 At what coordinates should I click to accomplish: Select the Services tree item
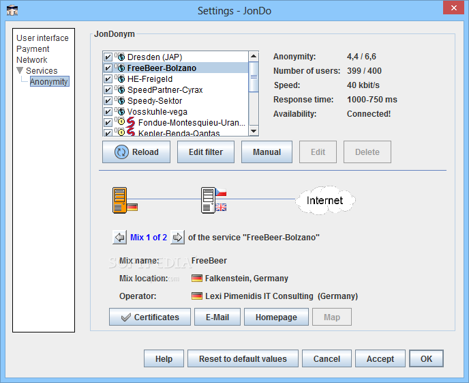pos(42,71)
